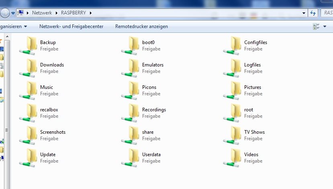The width and height of the screenshot is (333, 189).
Task: Select the 'share' folder name label
Action: (148, 132)
